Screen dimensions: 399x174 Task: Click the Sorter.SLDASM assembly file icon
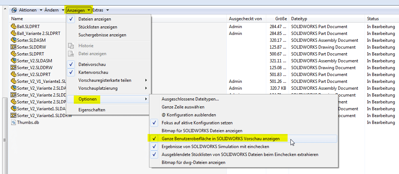point(14,40)
